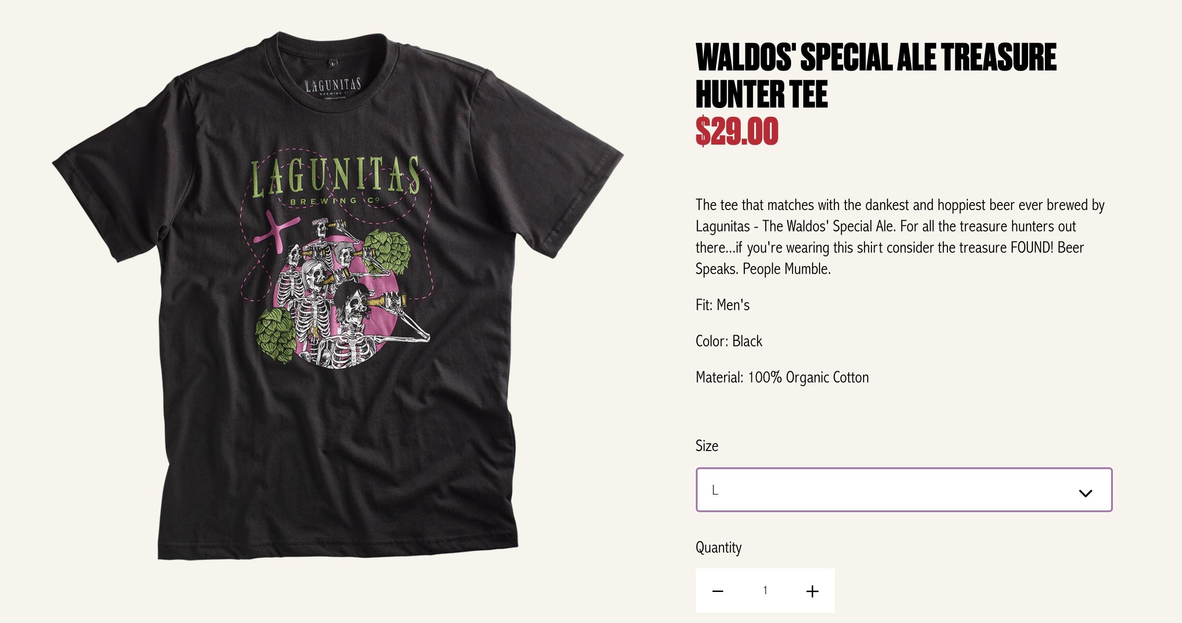Screen dimensions: 1182x623
Task: Click the chevron arrow in Size dropdown
Action: click(x=1086, y=493)
